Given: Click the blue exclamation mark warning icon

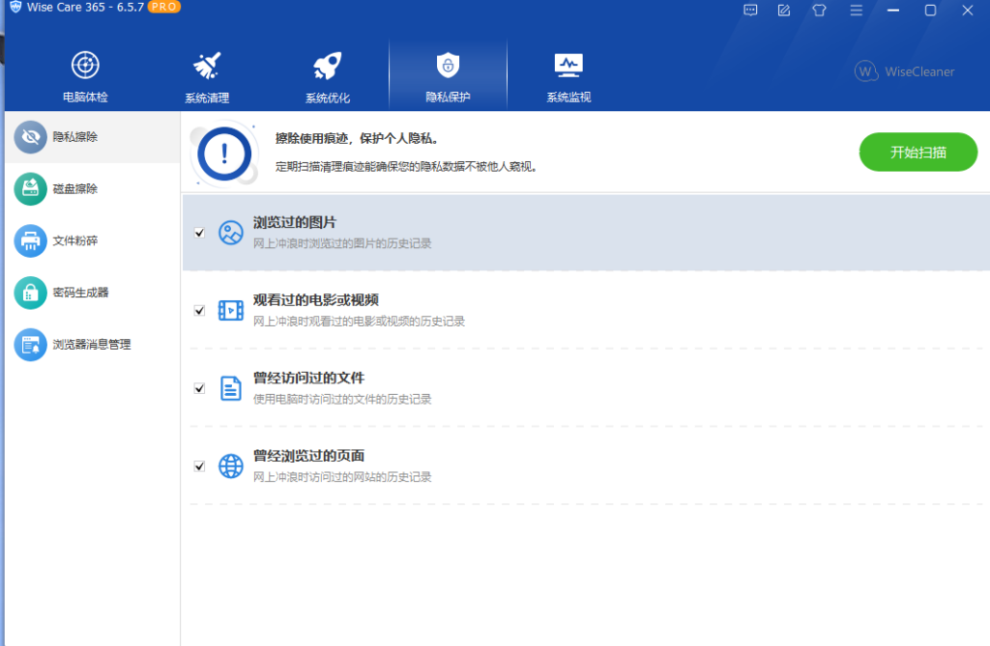Looking at the screenshot, I should (x=224, y=154).
